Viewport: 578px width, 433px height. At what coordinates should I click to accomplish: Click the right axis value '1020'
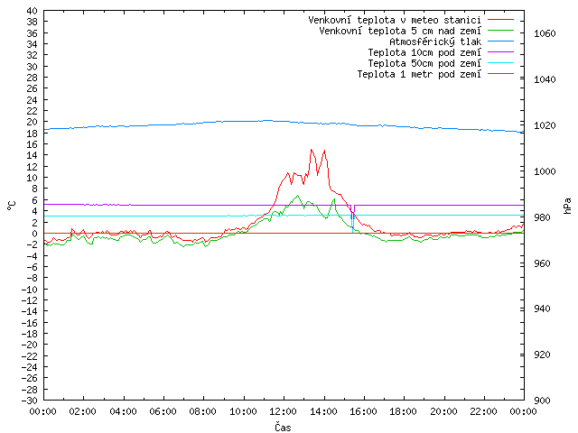[x=545, y=125]
